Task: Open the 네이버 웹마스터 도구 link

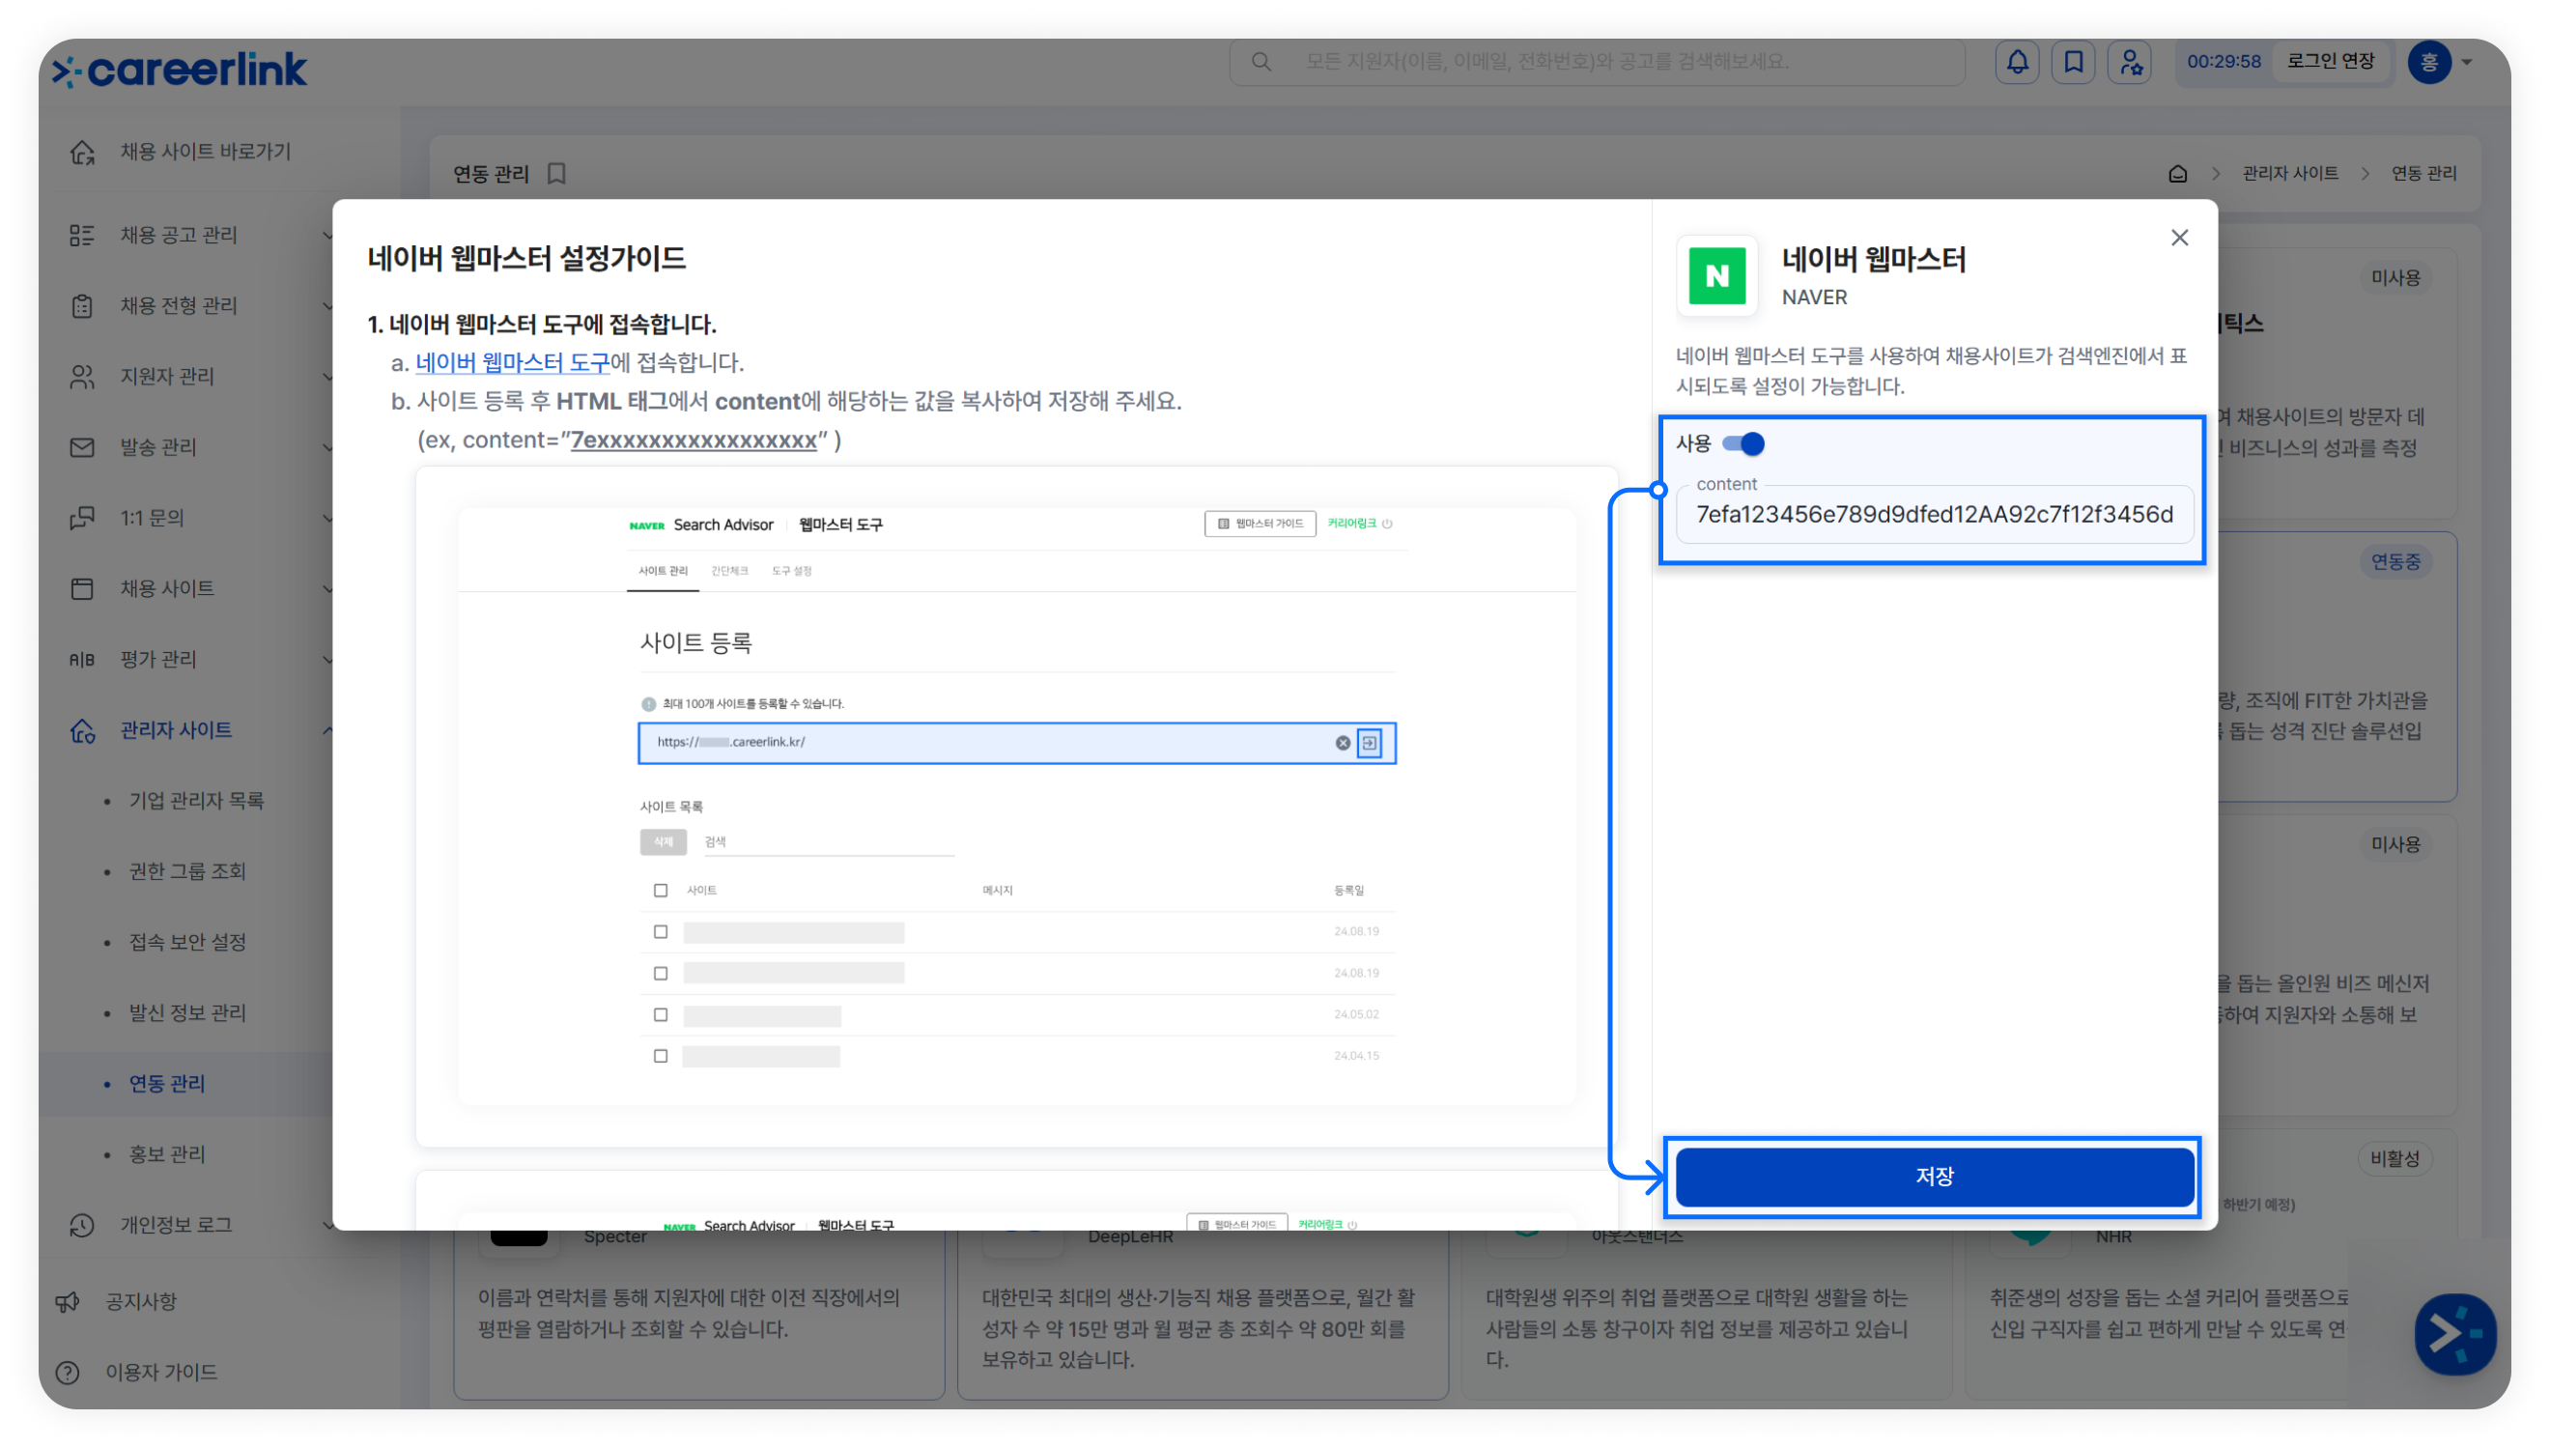Action: 512,362
